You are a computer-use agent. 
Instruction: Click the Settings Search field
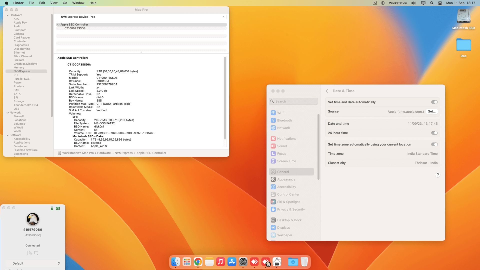[293, 101]
